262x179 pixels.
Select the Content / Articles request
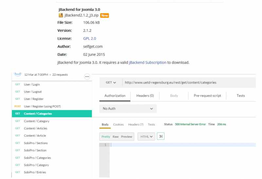52,128
